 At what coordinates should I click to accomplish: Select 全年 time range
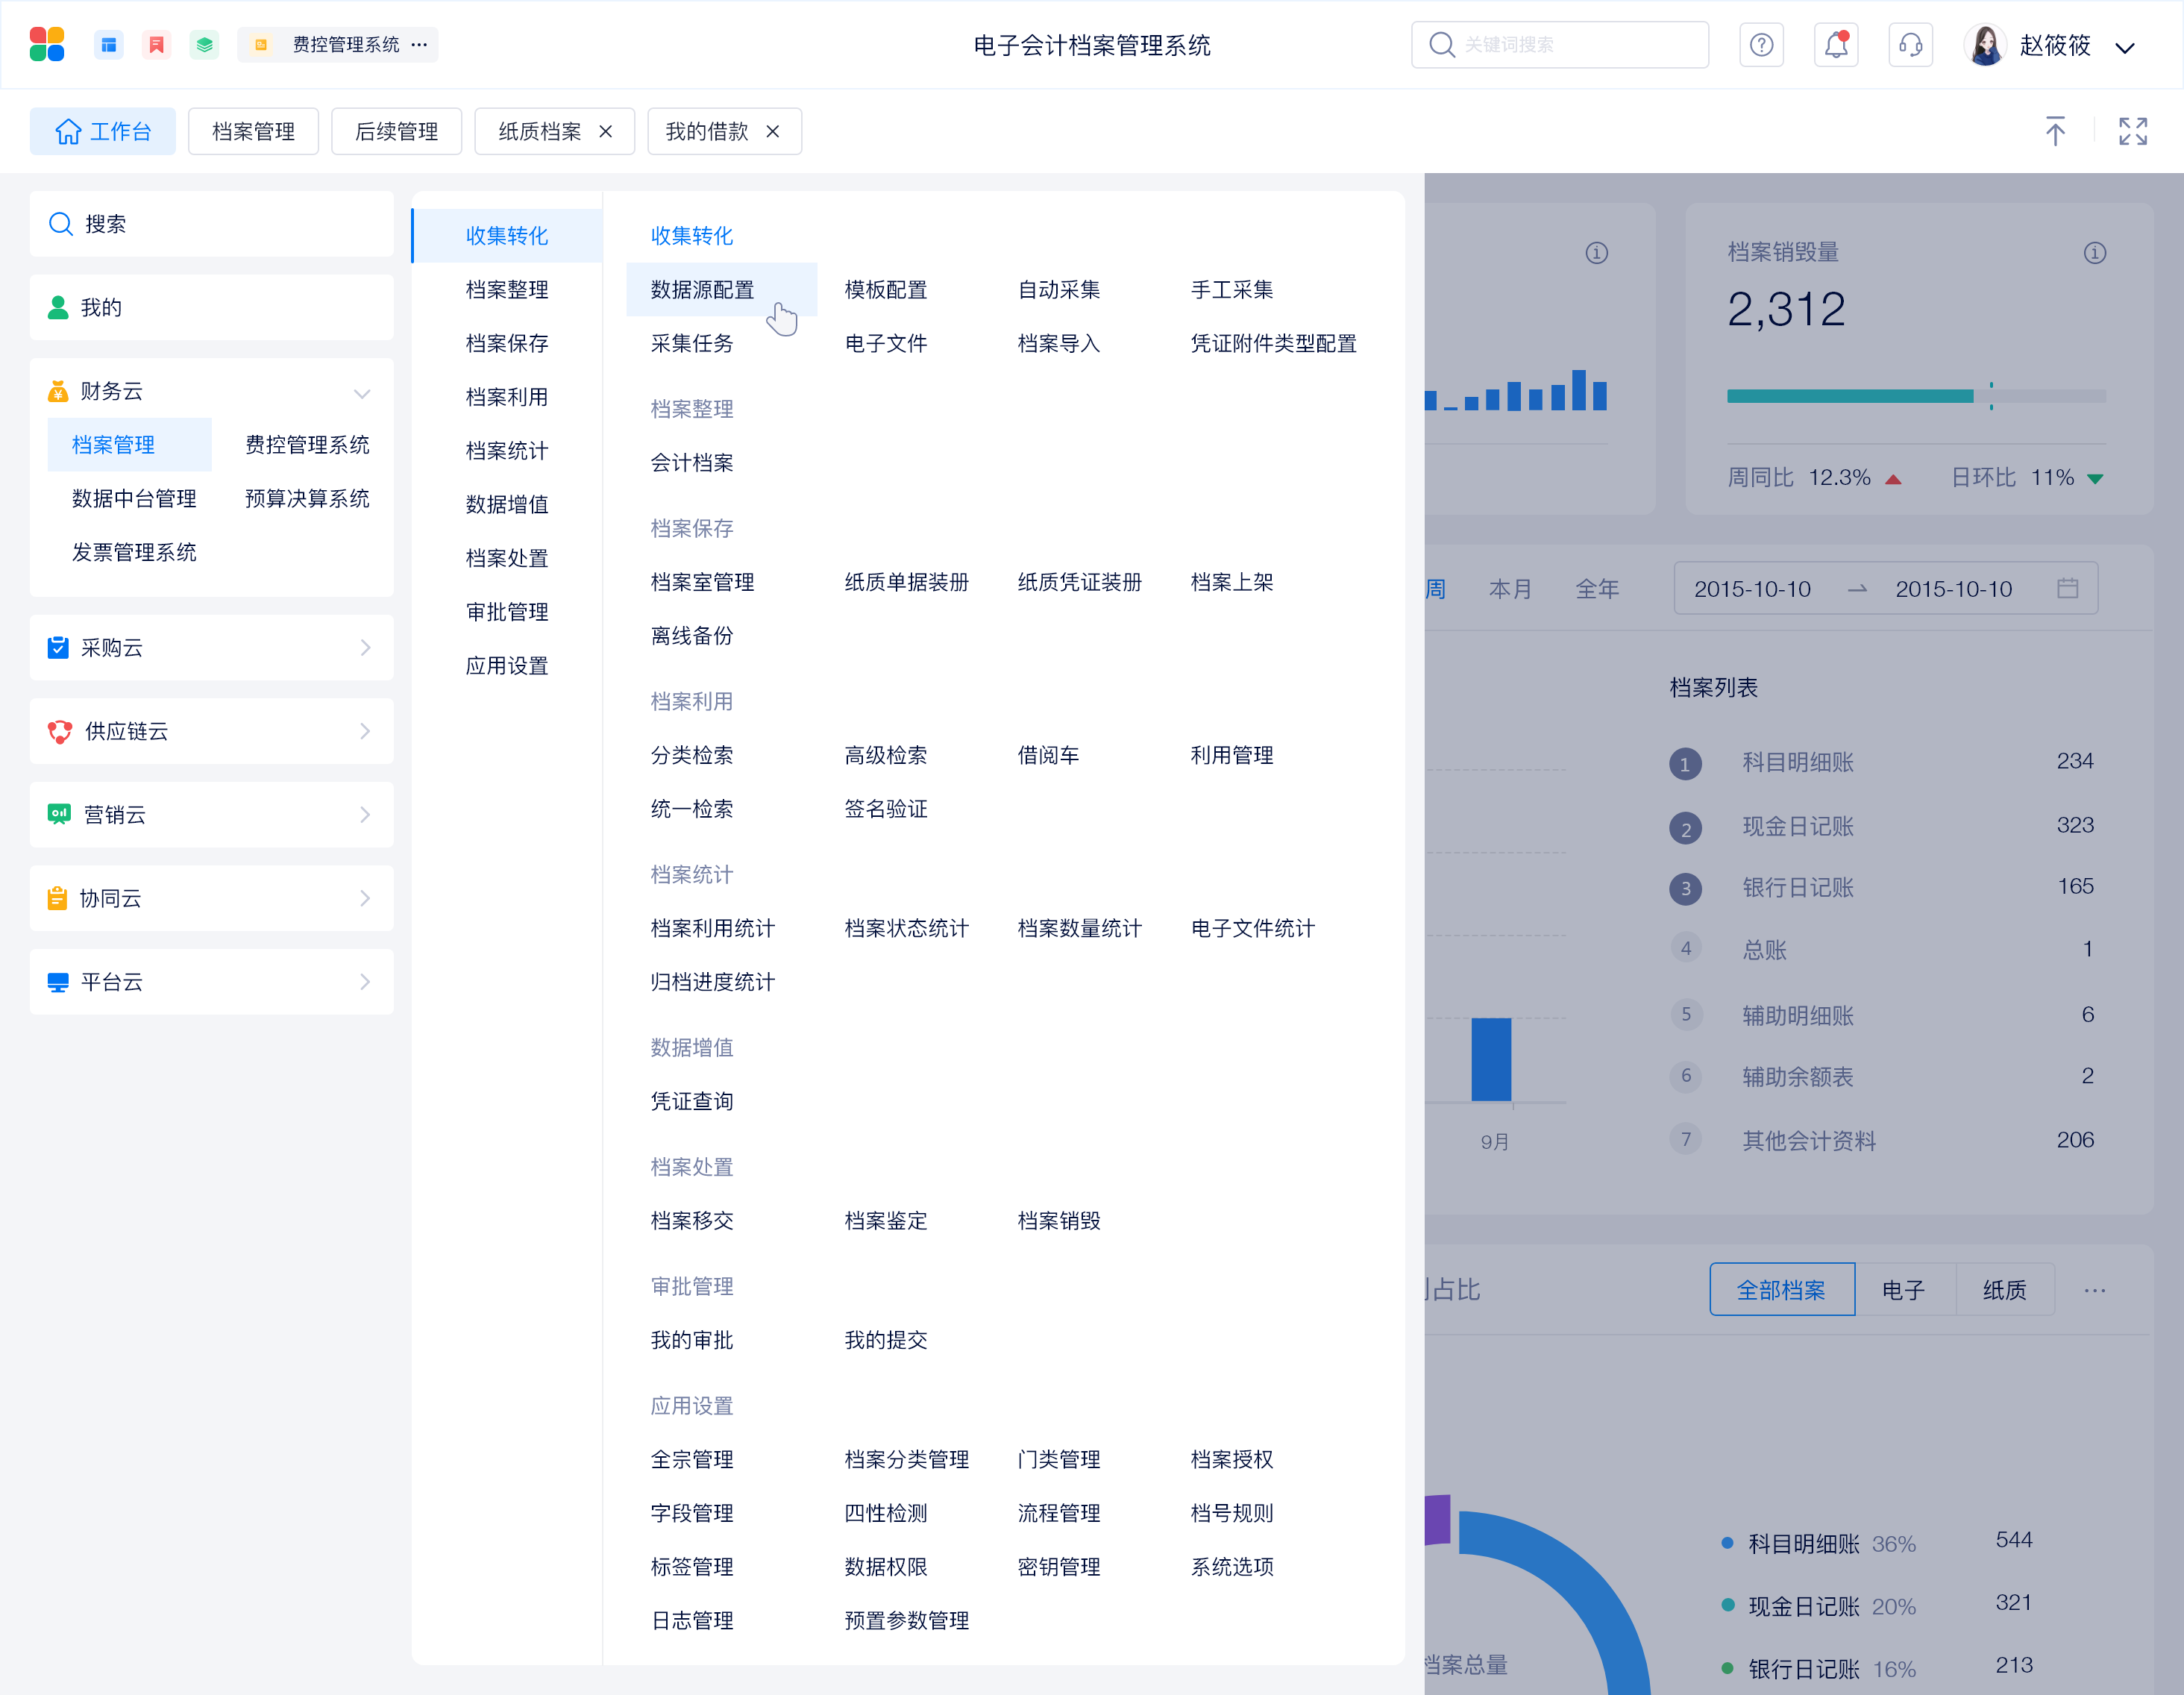pyautogui.click(x=1597, y=589)
